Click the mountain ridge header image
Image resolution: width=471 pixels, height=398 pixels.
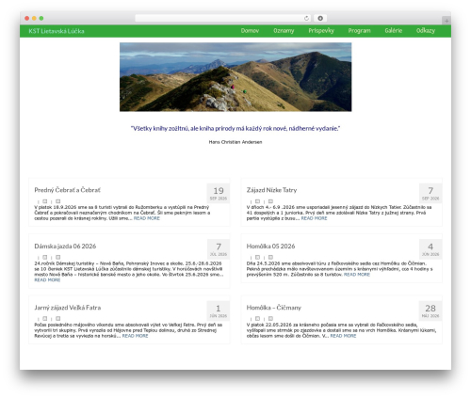[235, 77]
